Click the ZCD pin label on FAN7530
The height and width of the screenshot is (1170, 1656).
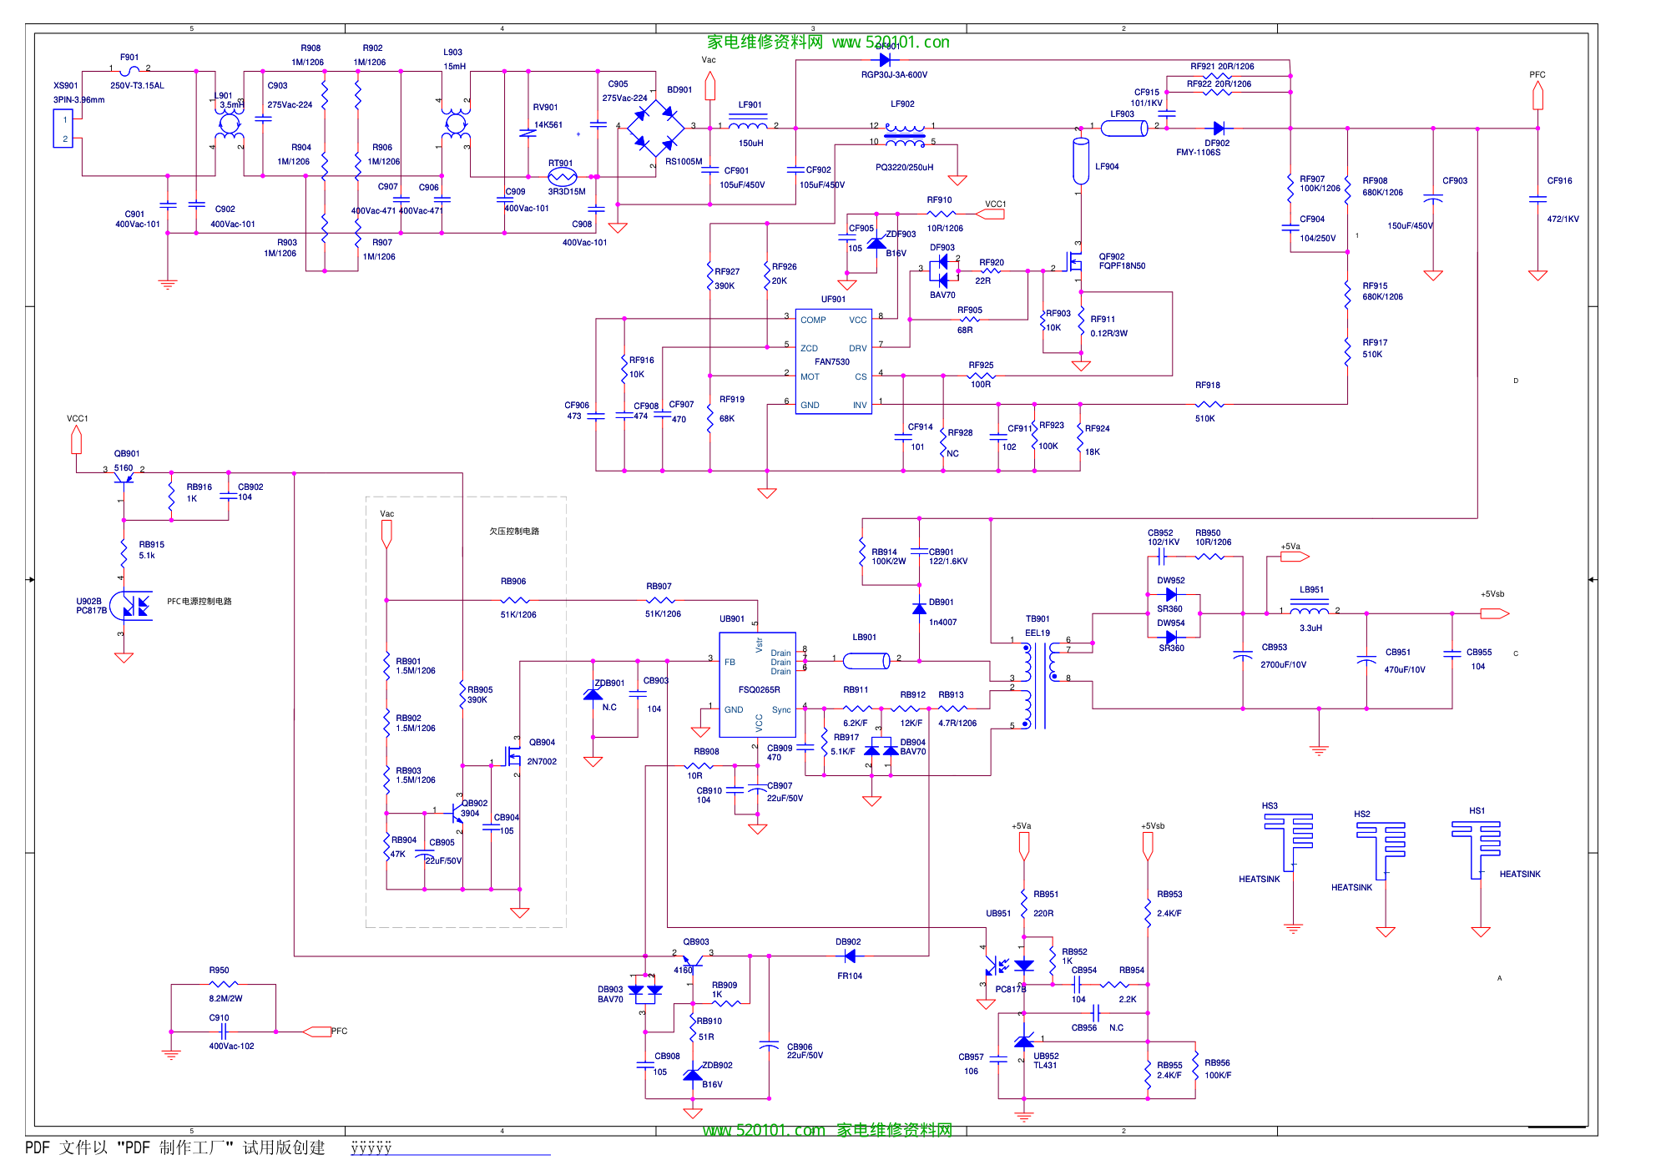pos(809,349)
